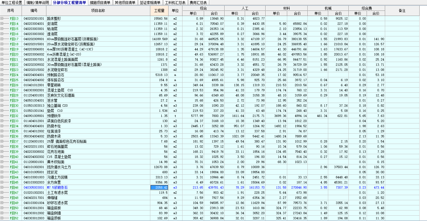Click the 项目名称 column header
This screenshot has width=427, height=221.
98,11
